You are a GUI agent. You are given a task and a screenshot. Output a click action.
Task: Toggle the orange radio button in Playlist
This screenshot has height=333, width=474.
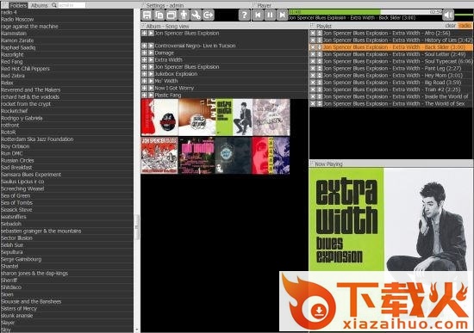(465, 26)
